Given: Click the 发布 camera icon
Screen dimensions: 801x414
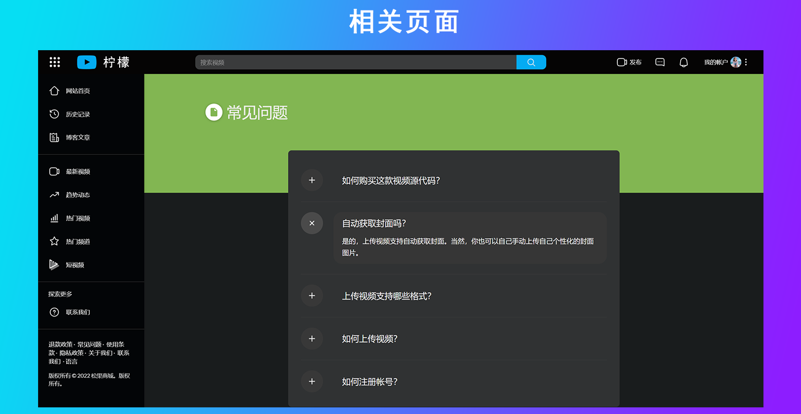Looking at the screenshot, I should pyautogui.click(x=622, y=62).
